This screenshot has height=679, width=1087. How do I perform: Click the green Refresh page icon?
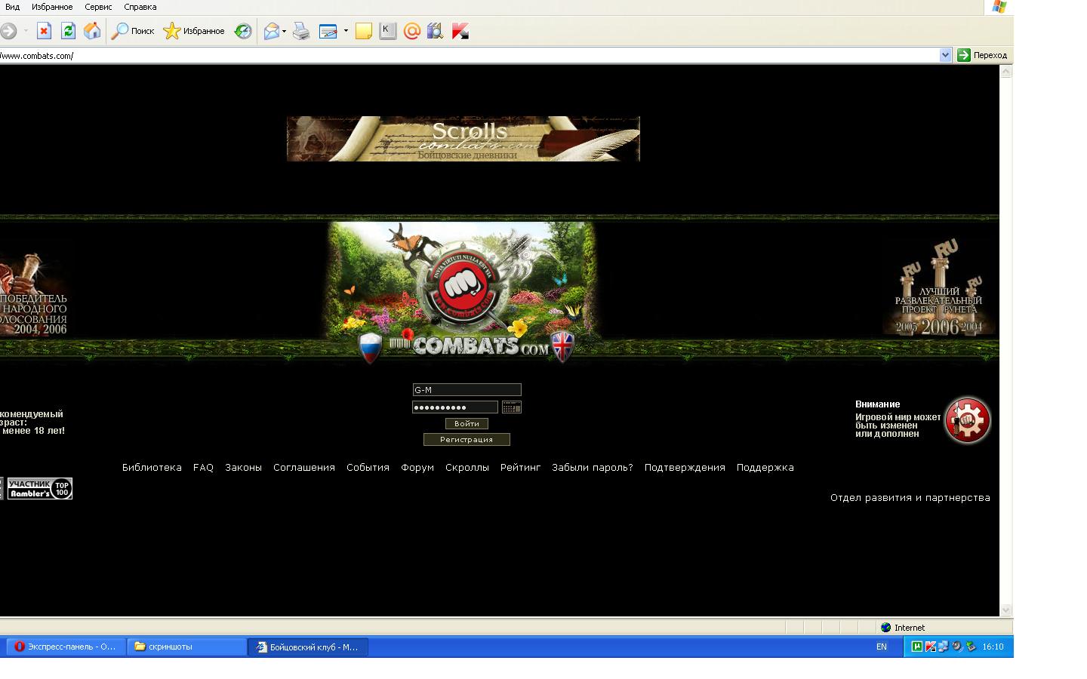tap(68, 31)
